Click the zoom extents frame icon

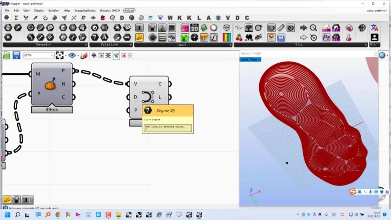tap(60, 55)
